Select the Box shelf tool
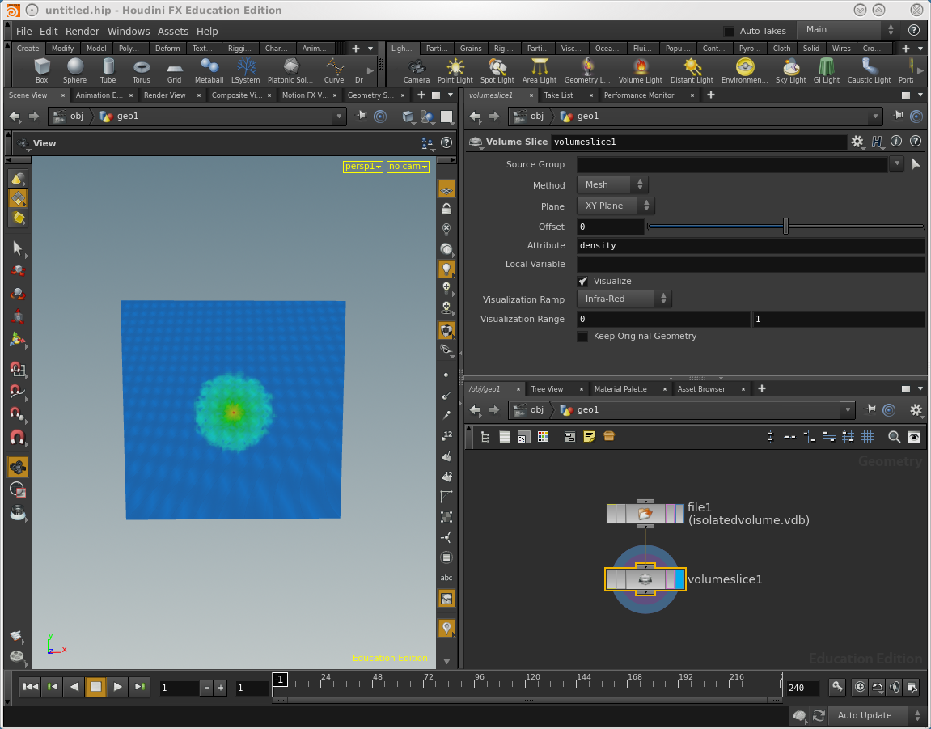 pyautogui.click(x=42, y=70)
